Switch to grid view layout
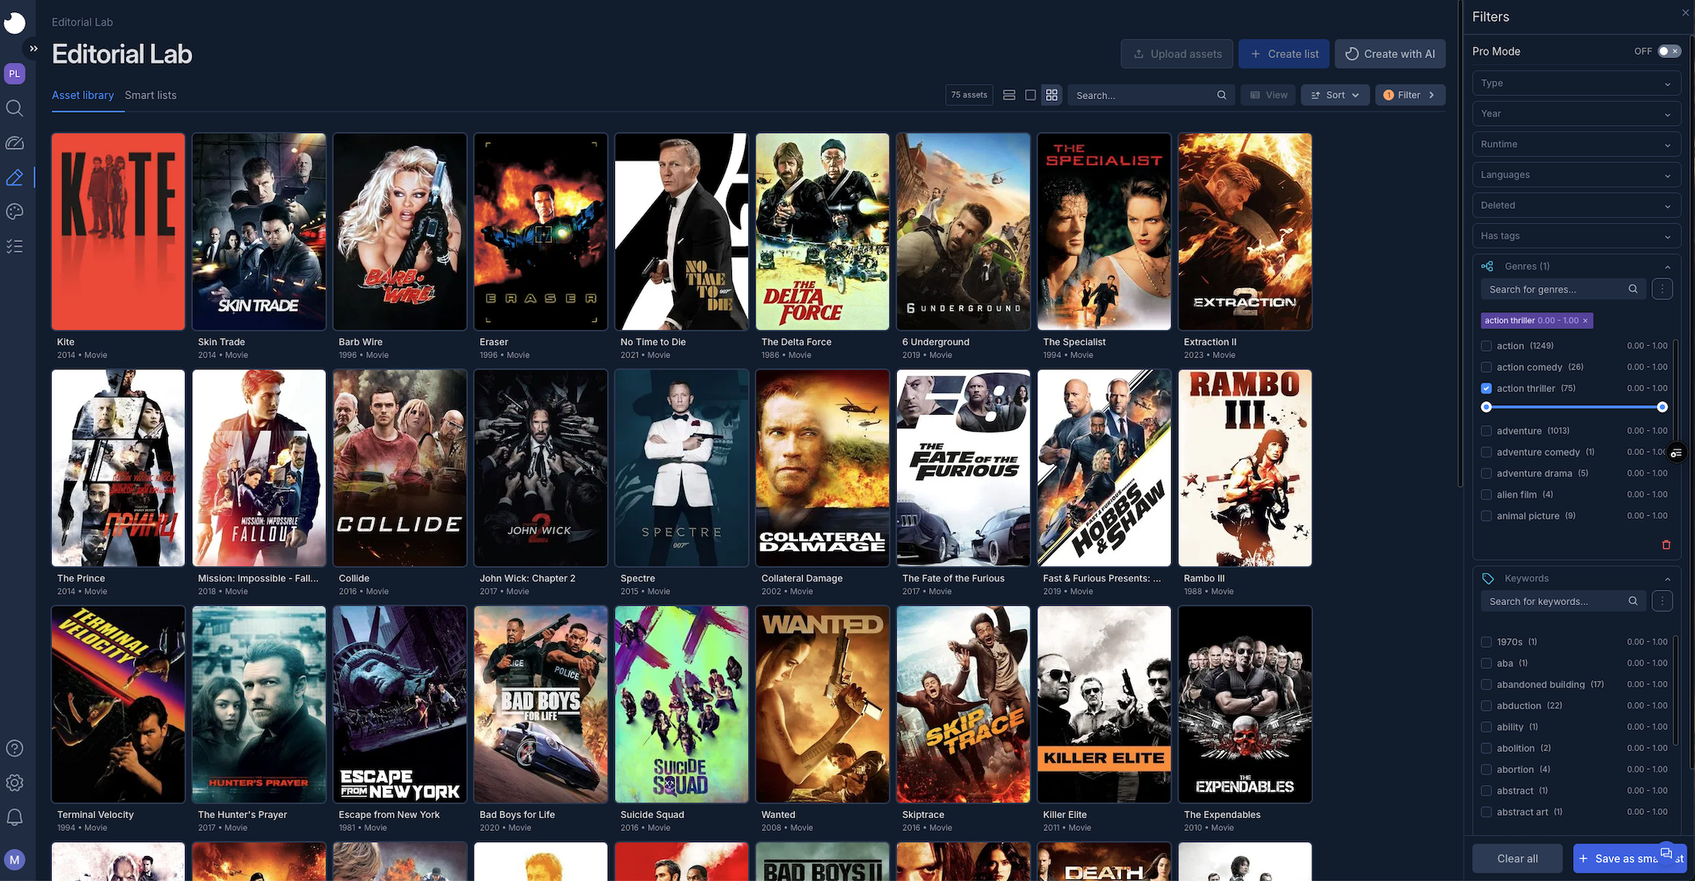1695x881 pixels. coord(1052,95)
